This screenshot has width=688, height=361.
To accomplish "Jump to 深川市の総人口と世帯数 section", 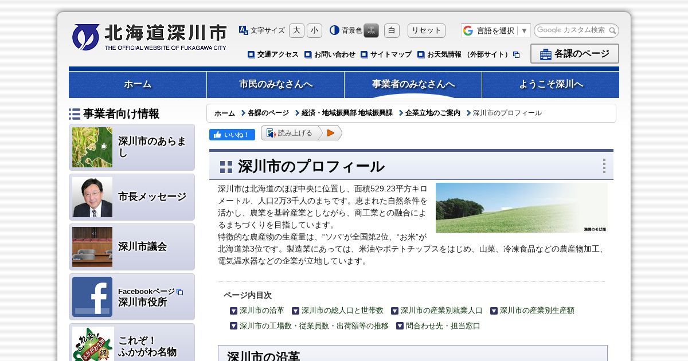I will click(342, 311).
